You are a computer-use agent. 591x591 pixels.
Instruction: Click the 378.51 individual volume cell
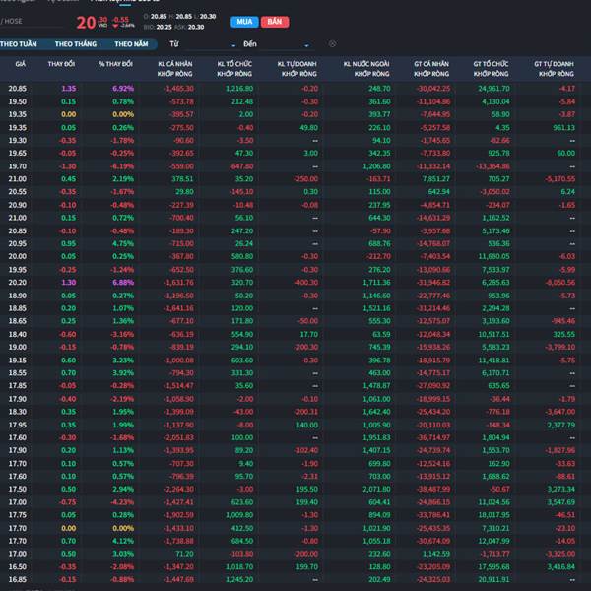[183, 179]
